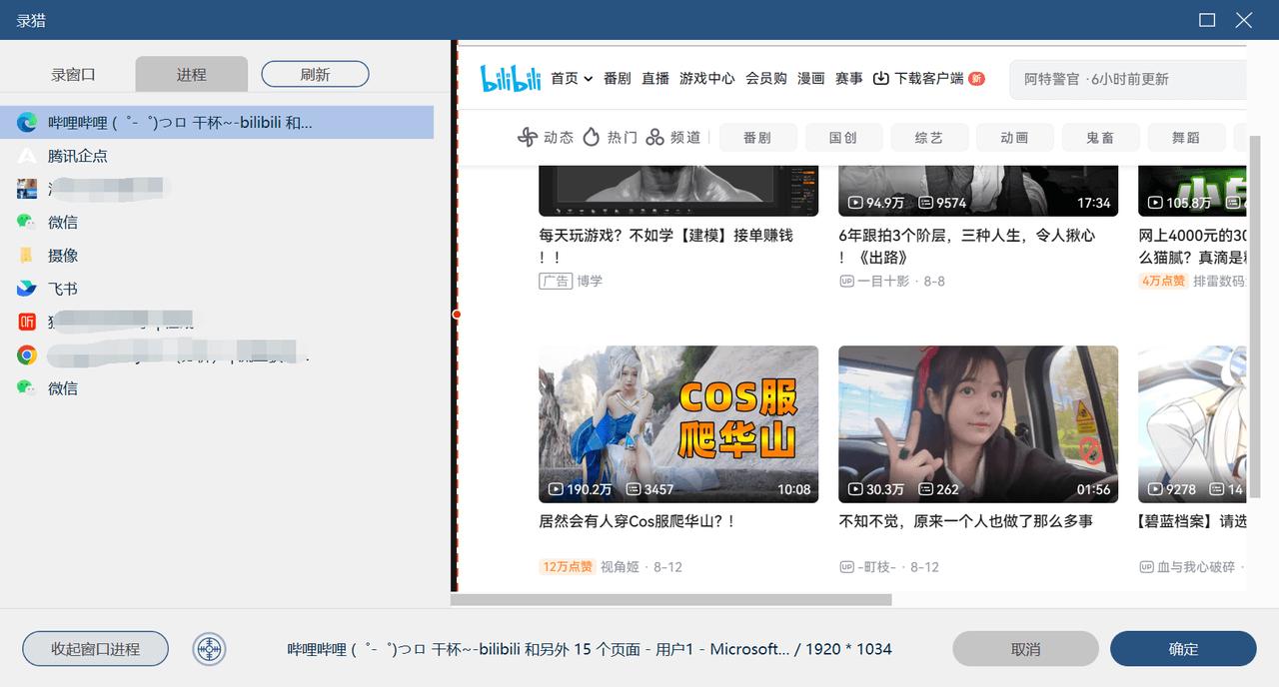Click 漫画 in bilibili navigation
The image size is (1279, 687).
tap(811, 79)
